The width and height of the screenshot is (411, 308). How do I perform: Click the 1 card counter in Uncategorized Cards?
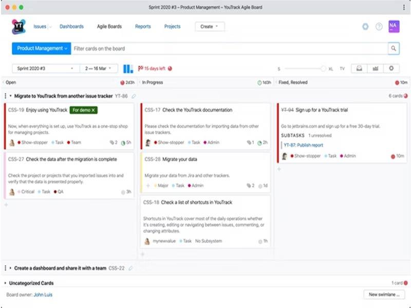click(397, 283)
